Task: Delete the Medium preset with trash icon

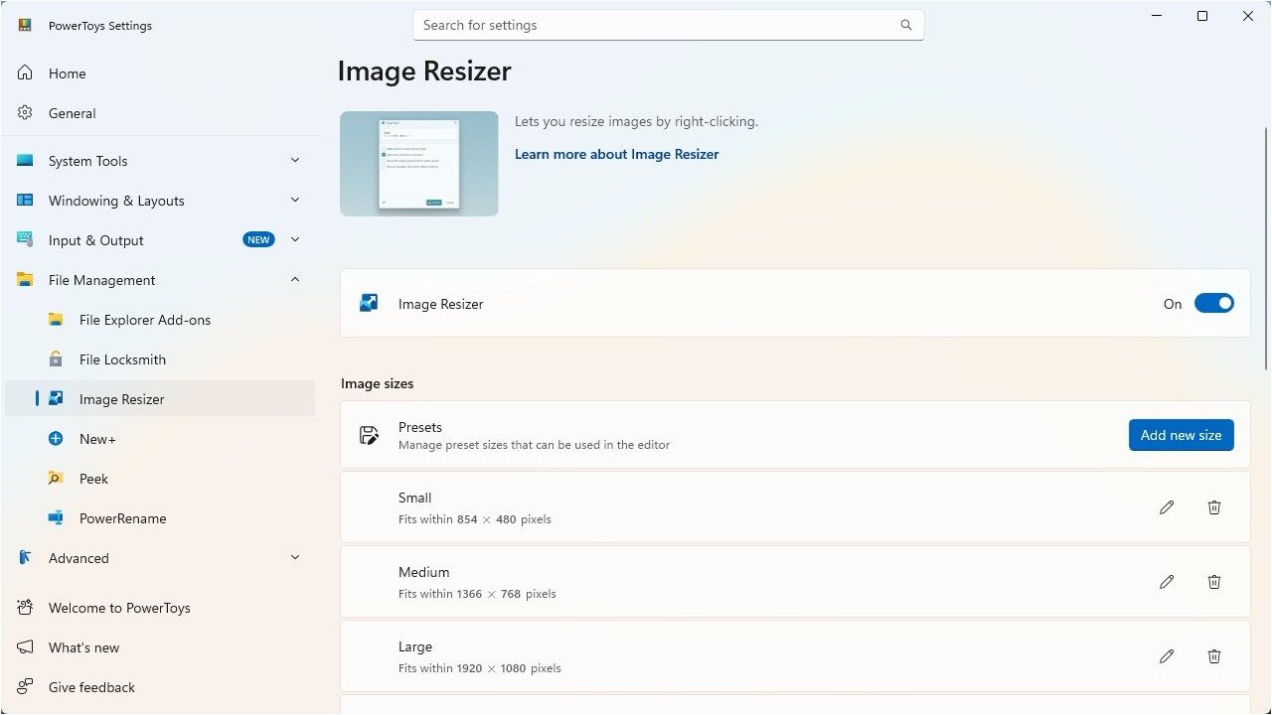Action: point(1214,582)
